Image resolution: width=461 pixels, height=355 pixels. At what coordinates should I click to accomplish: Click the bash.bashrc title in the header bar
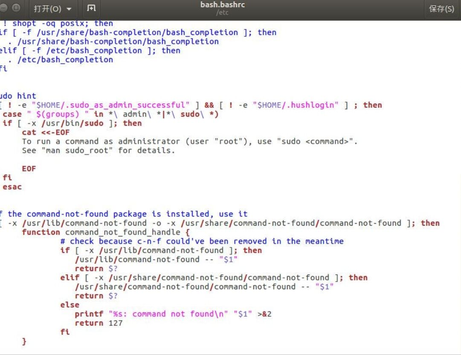[x=223, y=5]
